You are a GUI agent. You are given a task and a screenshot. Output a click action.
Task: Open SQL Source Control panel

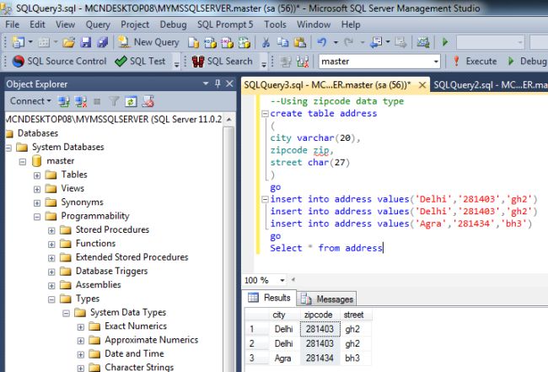[59, 62]
